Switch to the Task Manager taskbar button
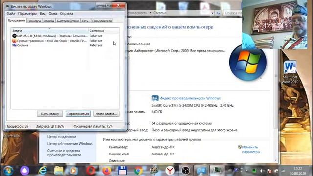 217,171
